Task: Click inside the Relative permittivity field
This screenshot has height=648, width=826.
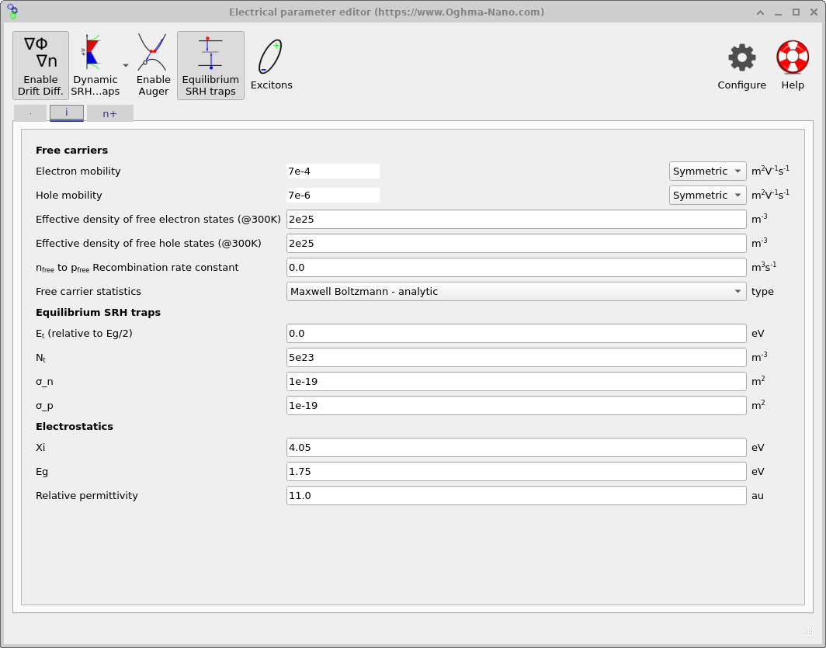Action: coord(515,495)
